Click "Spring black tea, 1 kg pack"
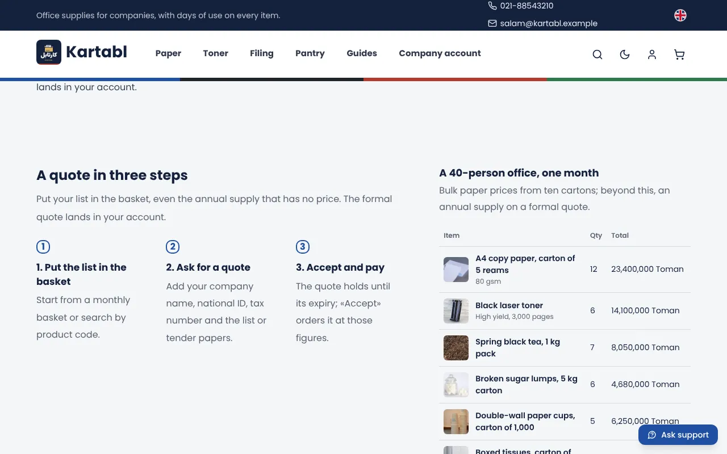The width and height of the screenshot is (727, 454). coord(517,347)
